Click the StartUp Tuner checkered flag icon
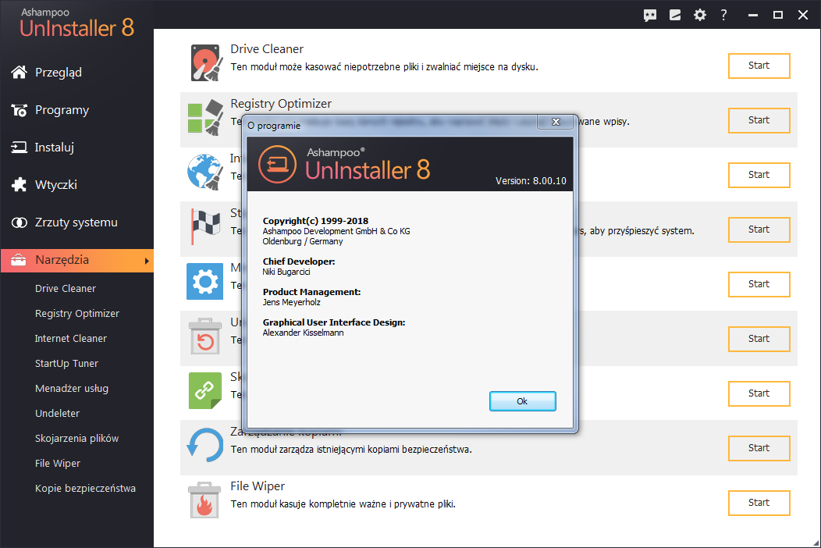Screen dimensions: 821x548 (204, 226)
